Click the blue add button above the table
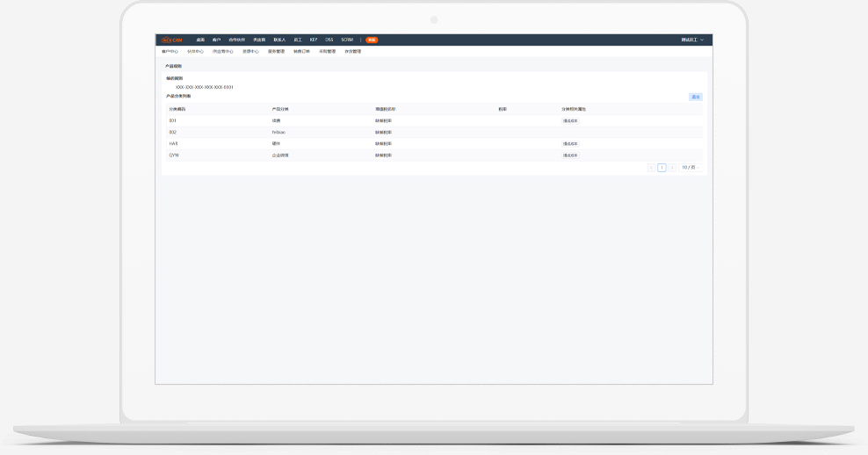868x455 pixels. click(695, 97)
